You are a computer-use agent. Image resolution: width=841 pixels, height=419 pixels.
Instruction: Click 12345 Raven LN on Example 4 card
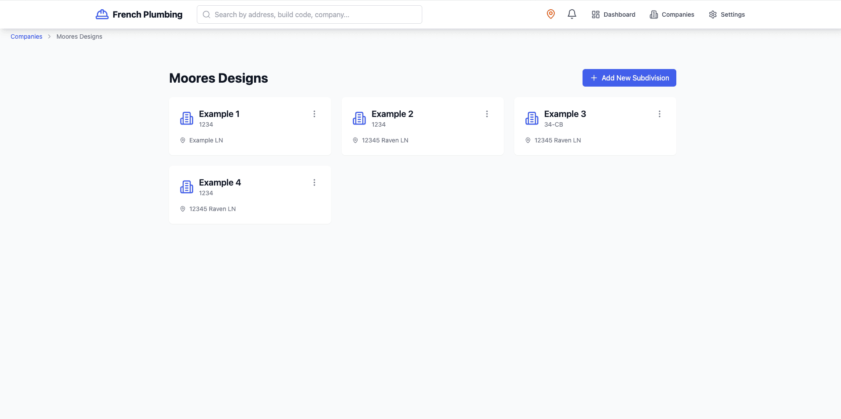pyautogui.click(x=213, y=209)
